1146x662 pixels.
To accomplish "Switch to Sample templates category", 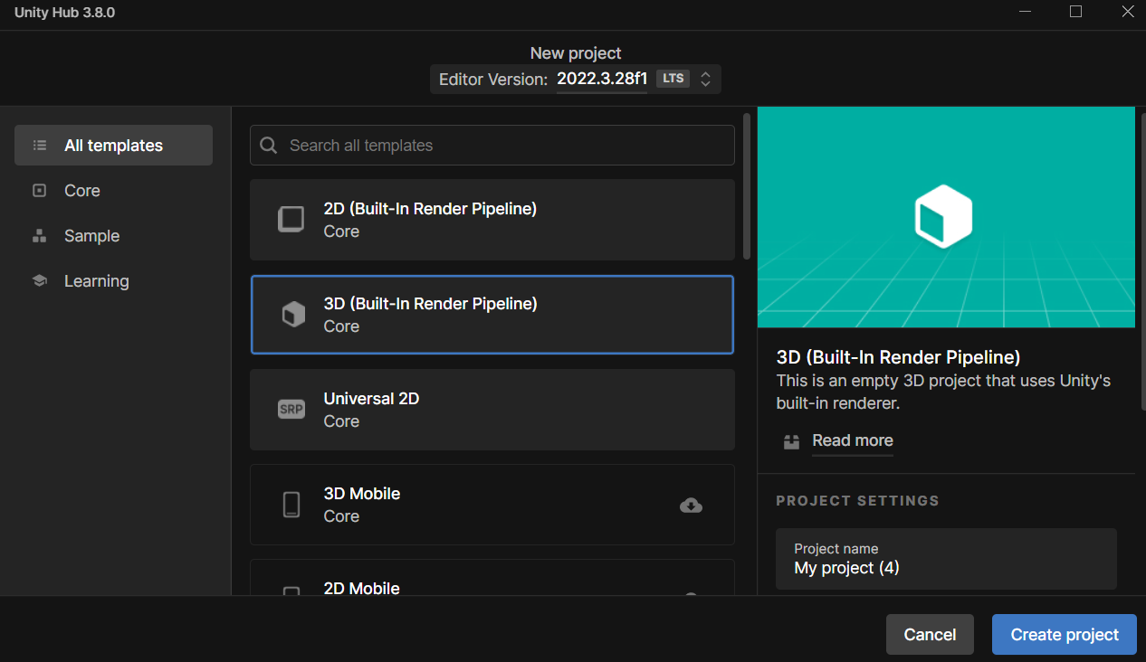I will [91, 236].
